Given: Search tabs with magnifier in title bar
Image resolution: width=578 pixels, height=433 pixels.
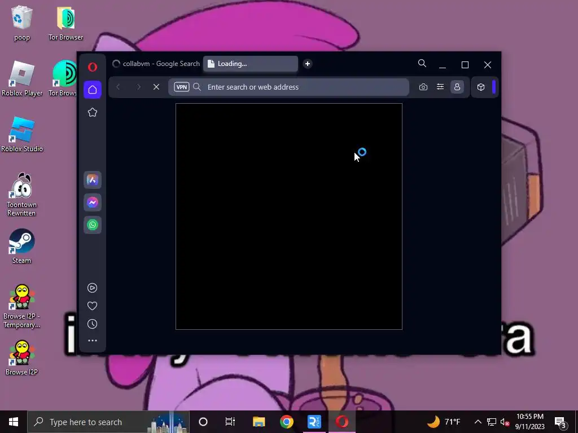Looking at the screenshot, I should [x=422, y=64].
